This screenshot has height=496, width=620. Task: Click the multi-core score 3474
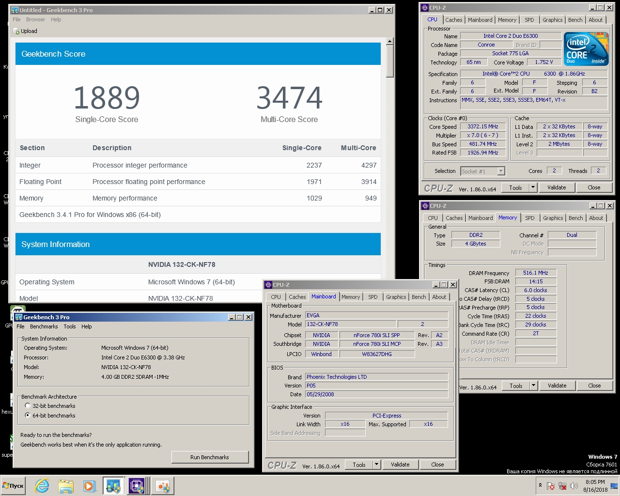click(x=289, y=98)
